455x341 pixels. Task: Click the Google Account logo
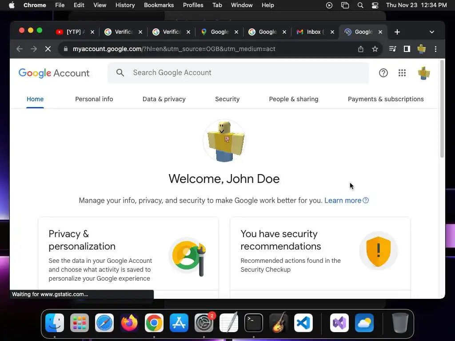coord(54,73)
